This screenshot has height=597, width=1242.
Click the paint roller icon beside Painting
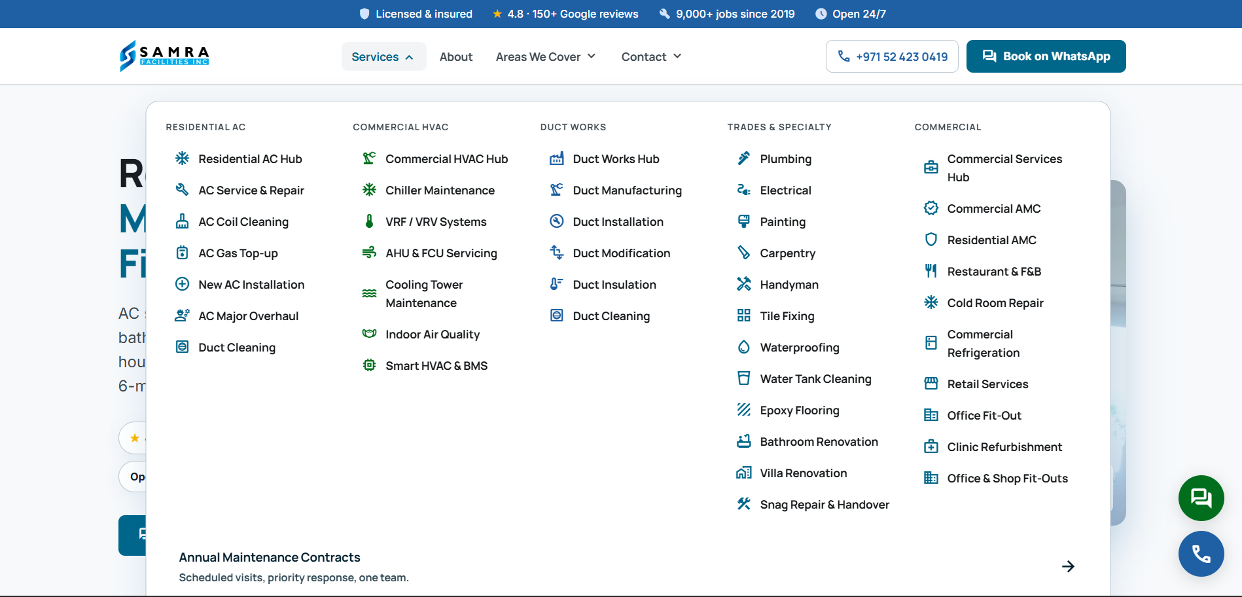pos(743,221)
